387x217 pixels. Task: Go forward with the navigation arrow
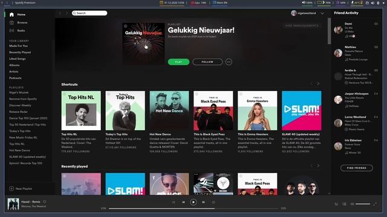tap(67, 13)
